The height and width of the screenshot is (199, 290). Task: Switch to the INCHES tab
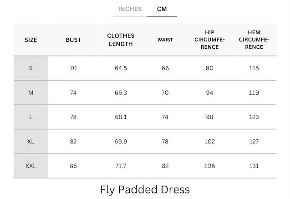(x=130, y=9)
